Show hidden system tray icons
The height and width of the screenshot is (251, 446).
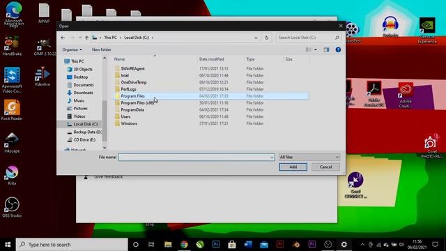pyautogui.click(x=362, y=245)
